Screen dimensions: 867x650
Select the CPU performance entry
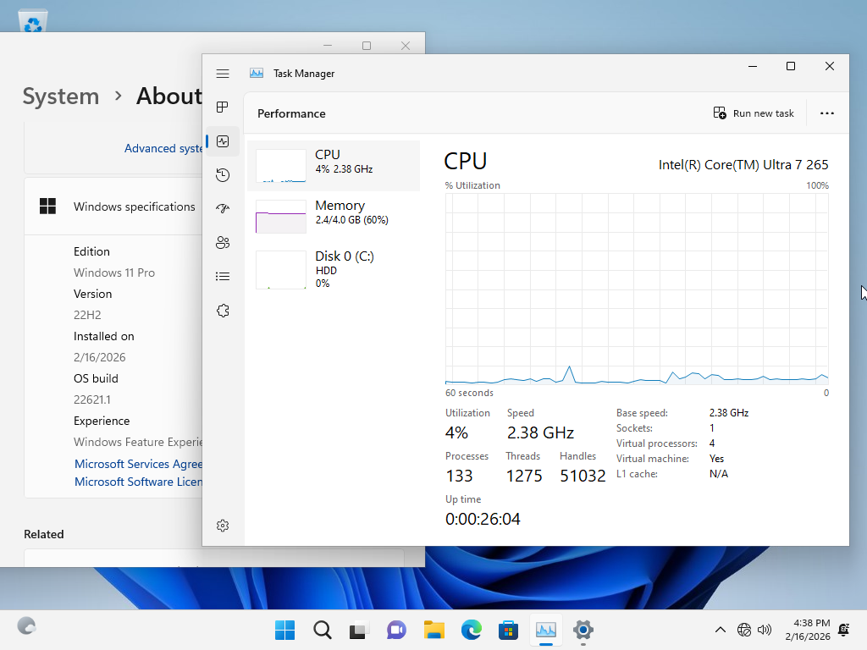click(334, 166)
